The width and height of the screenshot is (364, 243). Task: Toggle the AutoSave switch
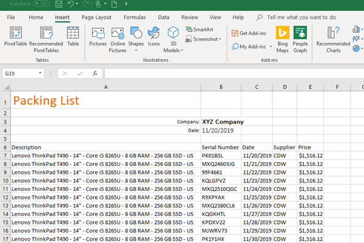(41, 4)
